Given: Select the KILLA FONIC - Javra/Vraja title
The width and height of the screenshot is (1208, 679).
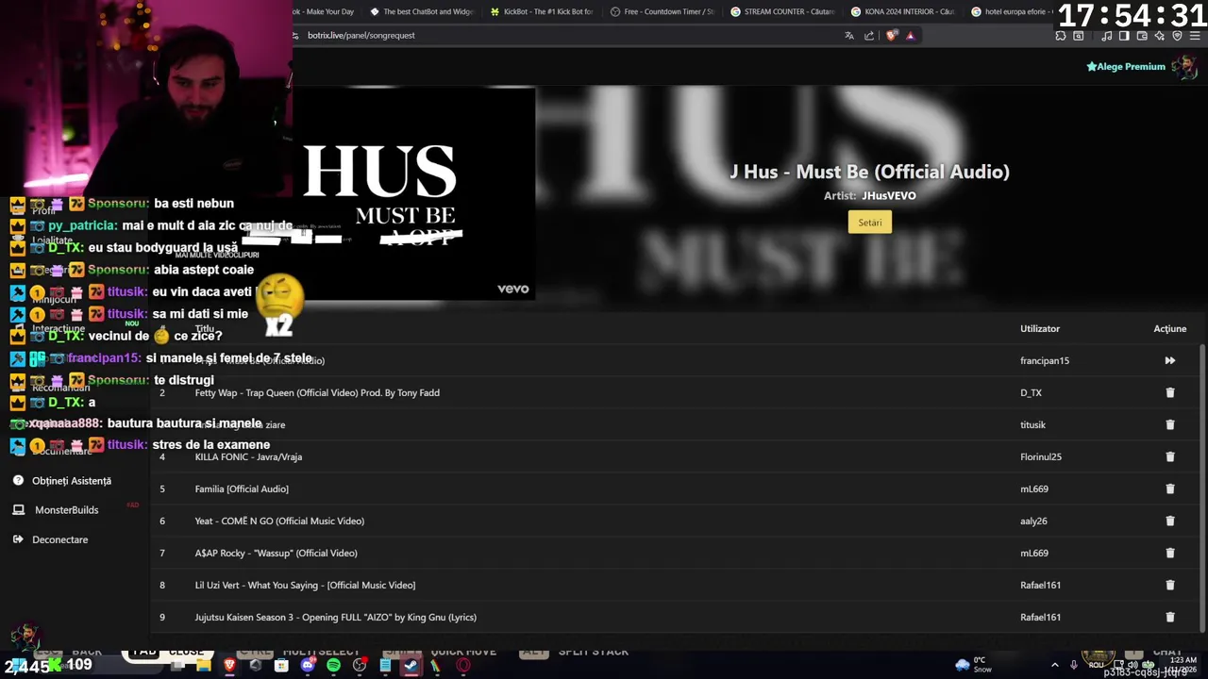Looking at the screenshot, I should [248, 456].
